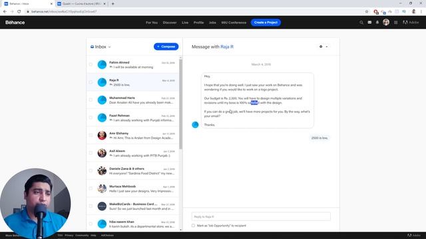Image resolution: width=426 pixels, height=239 pixels.
Task: Go back in browser history
Action: tap(5, 12)
